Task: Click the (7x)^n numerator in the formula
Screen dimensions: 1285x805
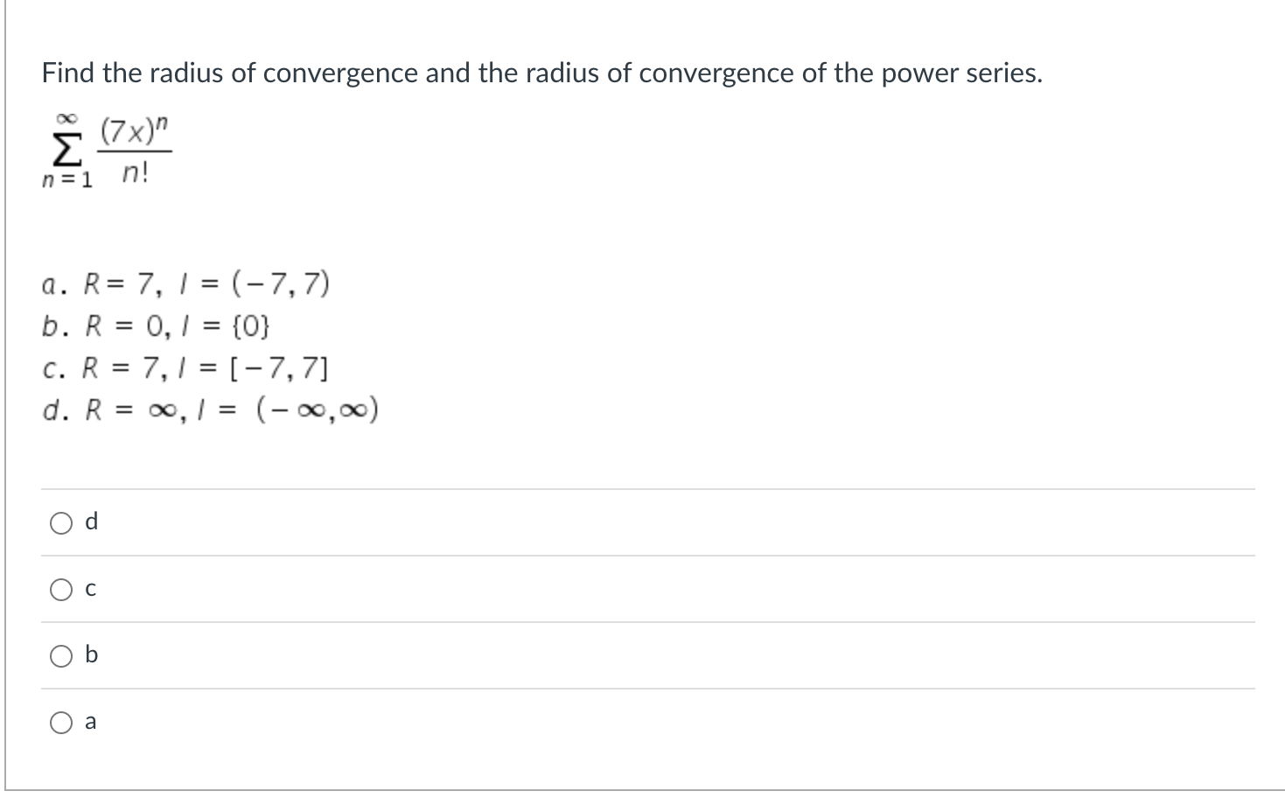Action: pyautogui.click(x=133, y=131)
